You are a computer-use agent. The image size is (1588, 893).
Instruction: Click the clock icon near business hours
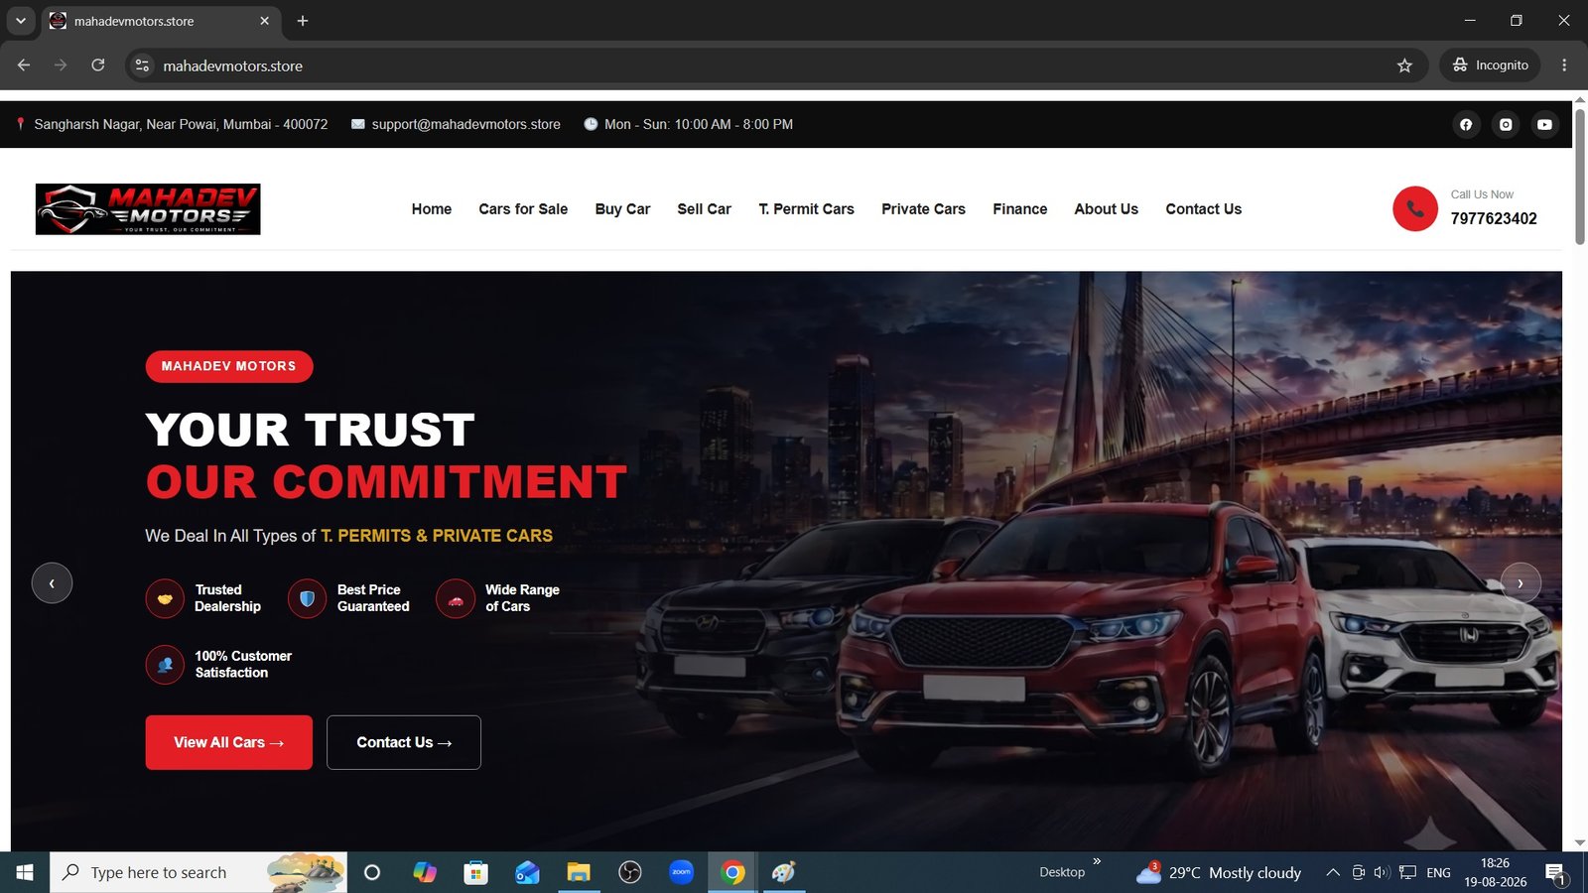coord(591,124)
